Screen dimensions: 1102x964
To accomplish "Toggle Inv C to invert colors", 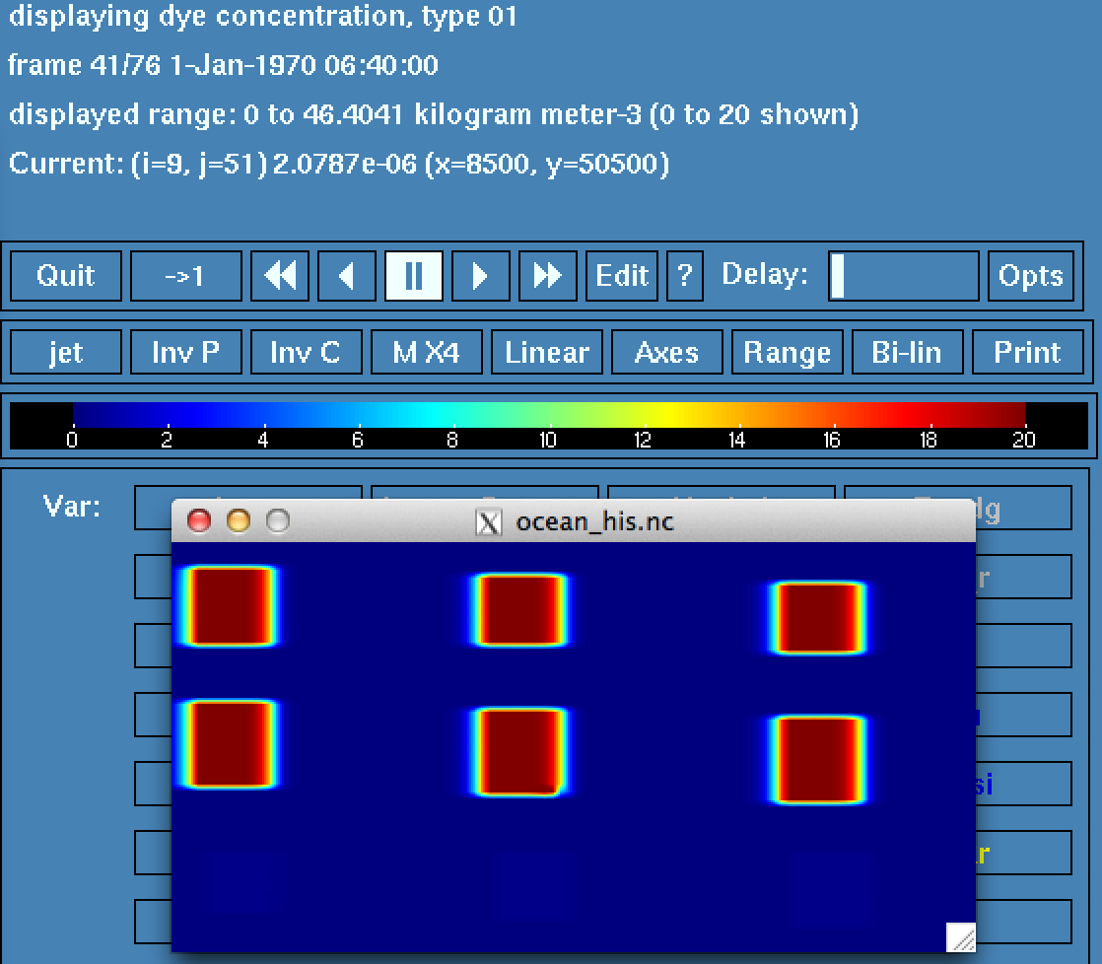I will tap(305, 353).
